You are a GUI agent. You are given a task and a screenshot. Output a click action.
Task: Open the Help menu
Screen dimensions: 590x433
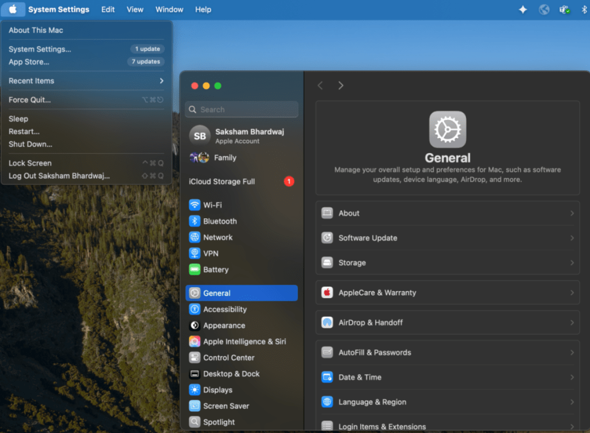click(203, 9)
